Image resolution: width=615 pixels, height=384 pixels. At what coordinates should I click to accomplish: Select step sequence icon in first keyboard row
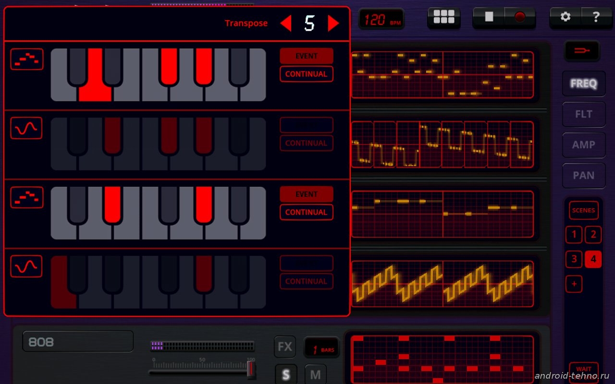pos(27,59)
